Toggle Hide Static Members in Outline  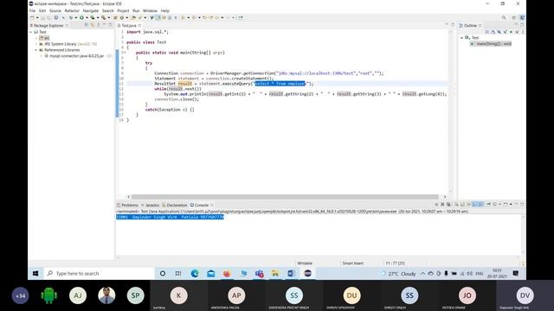pyautogui.click(x=505, y=32)
